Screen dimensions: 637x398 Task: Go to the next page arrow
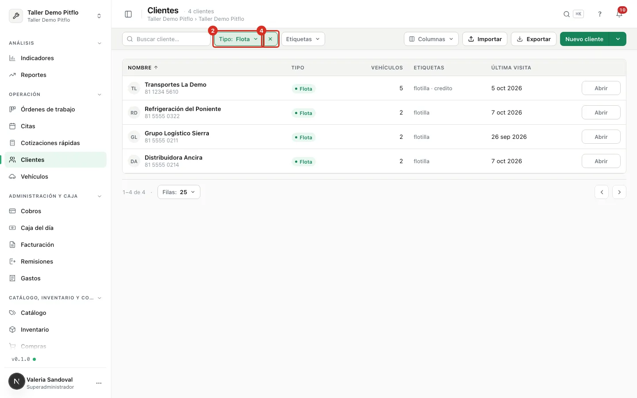click(619, 192)
